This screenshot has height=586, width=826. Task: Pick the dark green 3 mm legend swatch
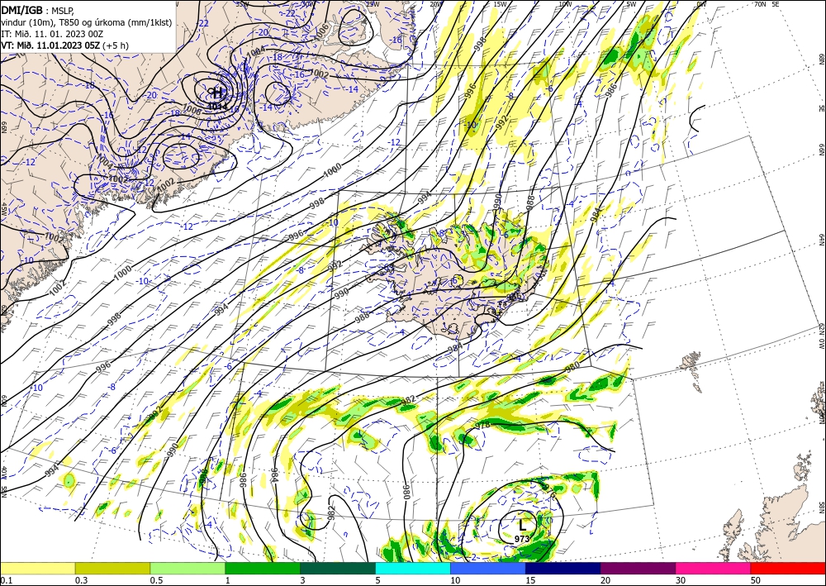(338, 568)
